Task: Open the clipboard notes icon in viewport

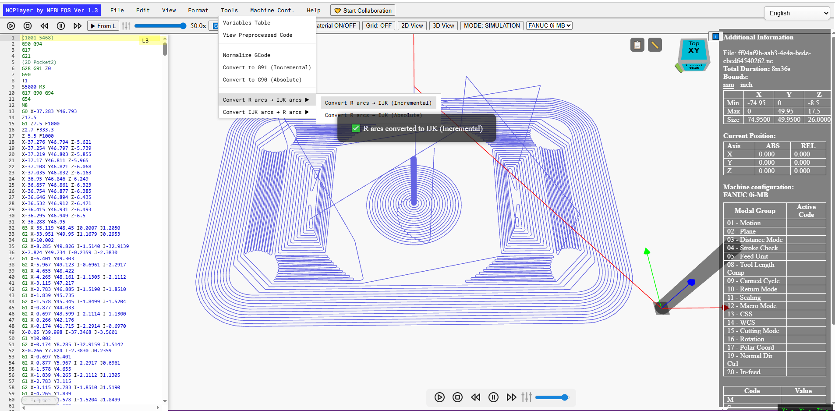Action: [x=637, y=45]
